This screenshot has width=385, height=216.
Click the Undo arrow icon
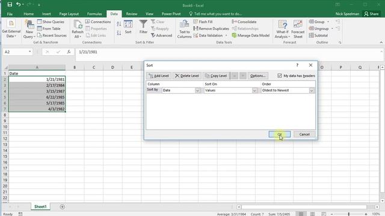point(19,5)
